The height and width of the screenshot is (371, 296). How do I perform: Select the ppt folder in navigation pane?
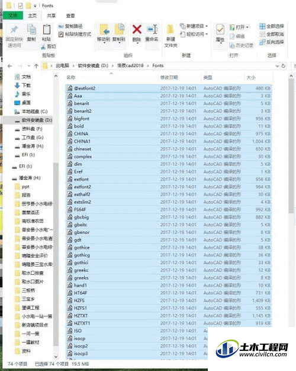(22, 186)
